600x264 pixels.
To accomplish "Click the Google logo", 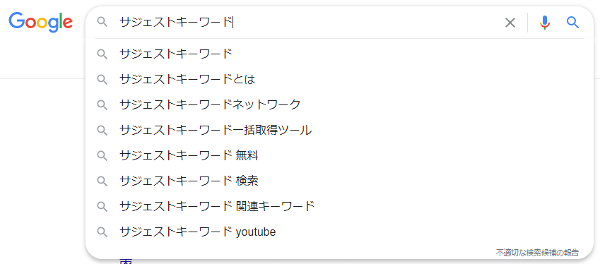I will [x=40, y=22].
